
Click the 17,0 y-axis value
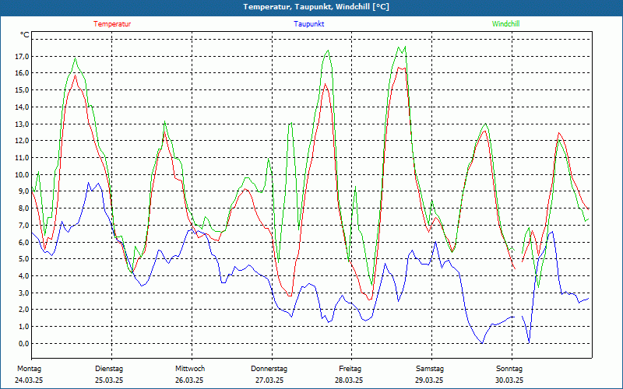(x=22, y=57)
